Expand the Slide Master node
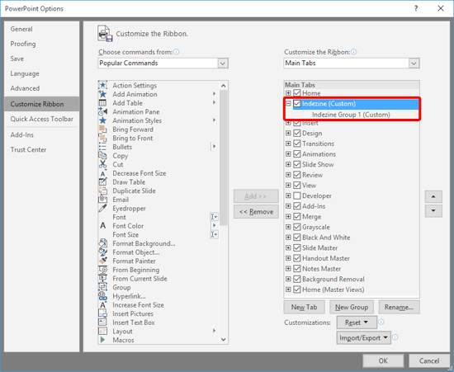 click(288, 247)
